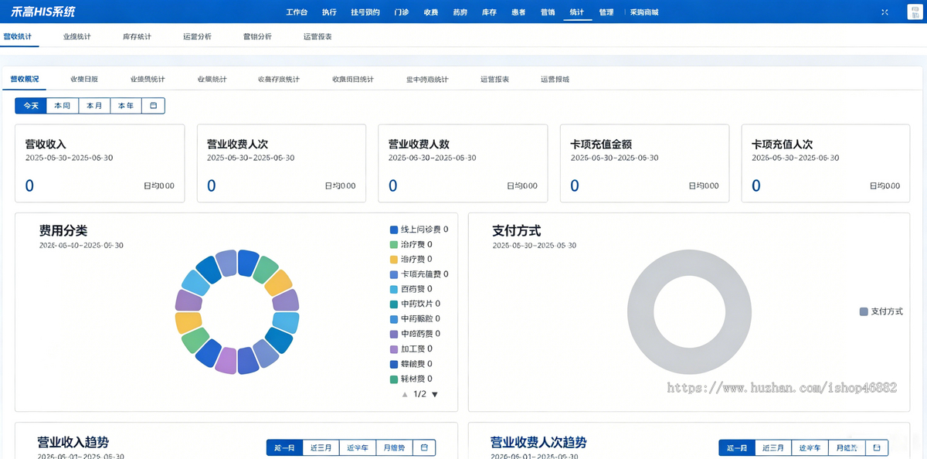This screenshot has width=927, height=459.
Task: Open 库存 module
Action: pyautogui.click(x=489, y=12)
